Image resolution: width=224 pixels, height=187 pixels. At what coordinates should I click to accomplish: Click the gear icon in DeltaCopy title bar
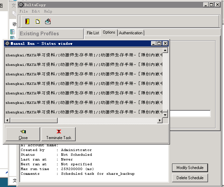click(21, 5)
